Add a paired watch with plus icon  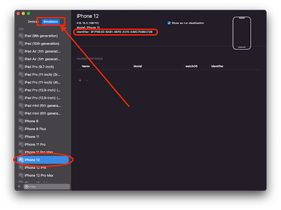[x=80, y=80]
